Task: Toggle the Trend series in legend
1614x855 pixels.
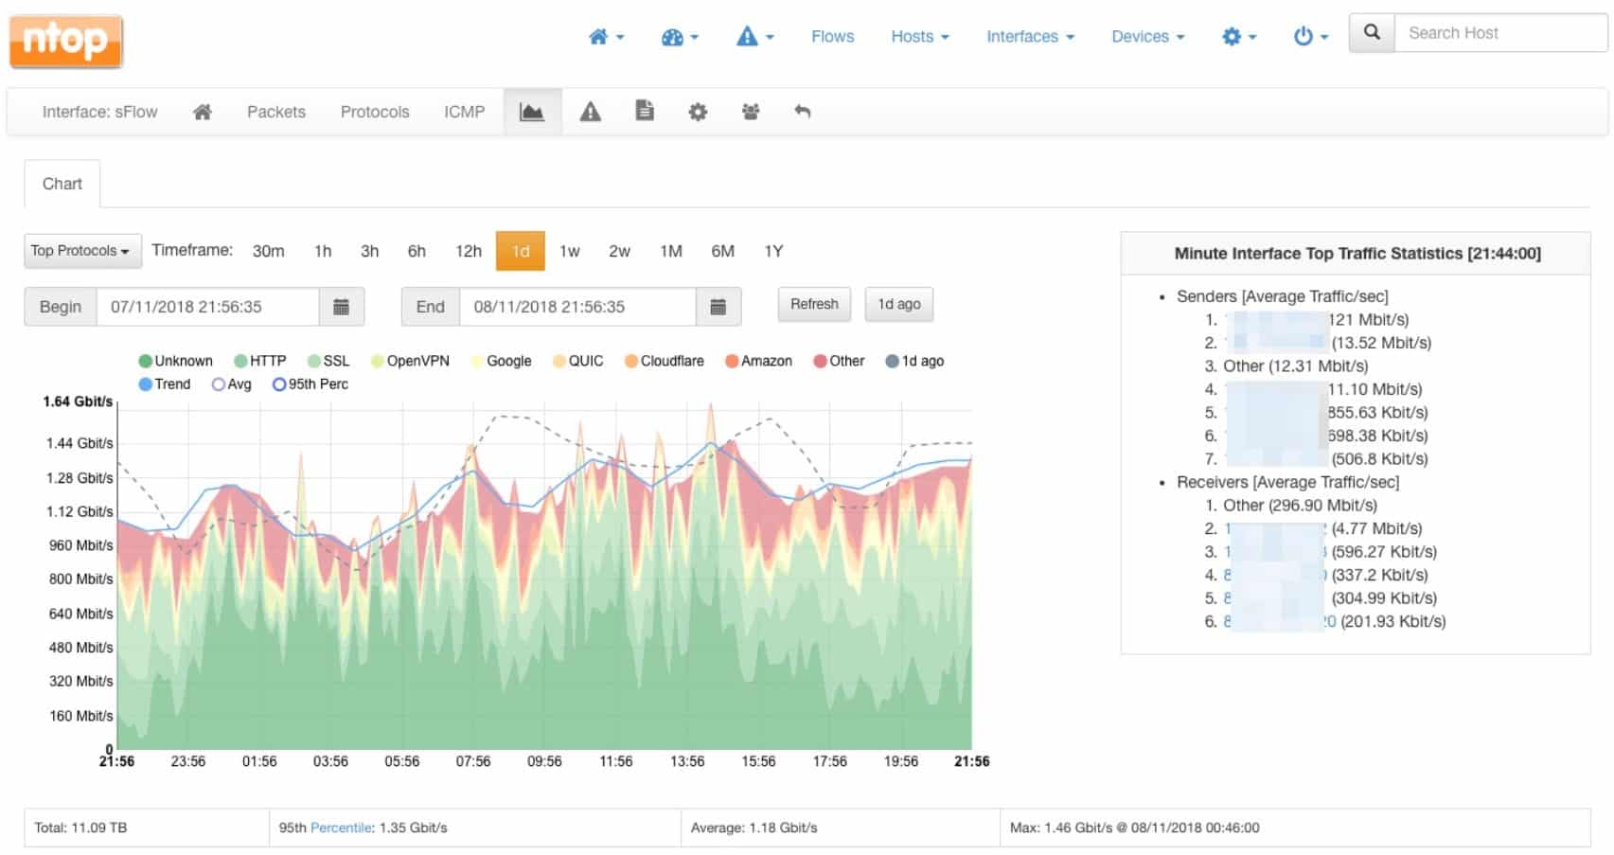Action: click(x=164, y=384)
